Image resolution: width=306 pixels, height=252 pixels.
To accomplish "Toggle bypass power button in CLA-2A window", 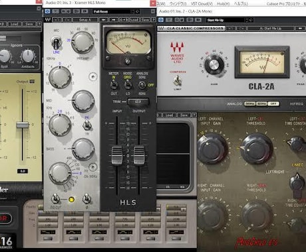I will (161, 20).
